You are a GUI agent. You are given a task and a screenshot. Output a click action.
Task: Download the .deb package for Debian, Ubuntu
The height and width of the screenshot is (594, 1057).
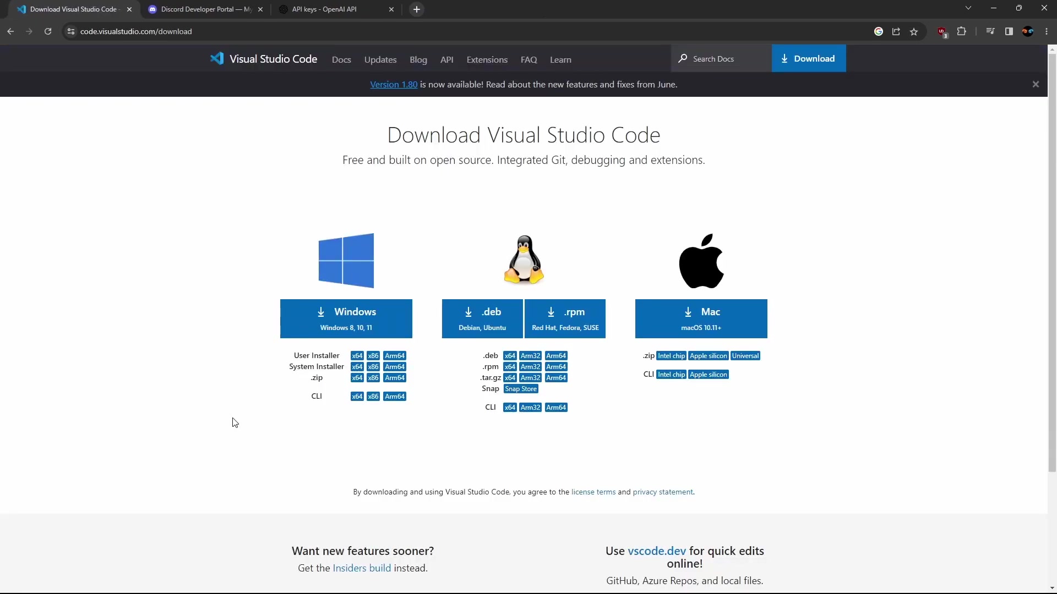click(482, 318)
